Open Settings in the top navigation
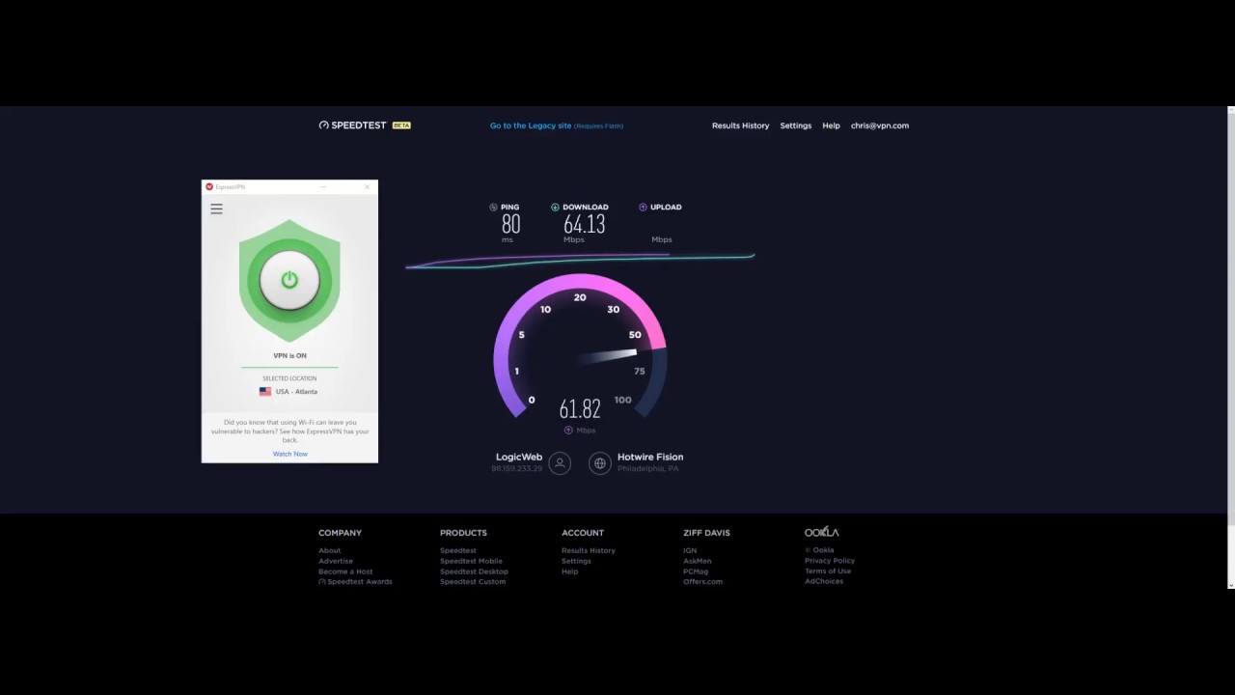Image resolution: width=1235 pixels, height=695 pixels. (796, 125)
